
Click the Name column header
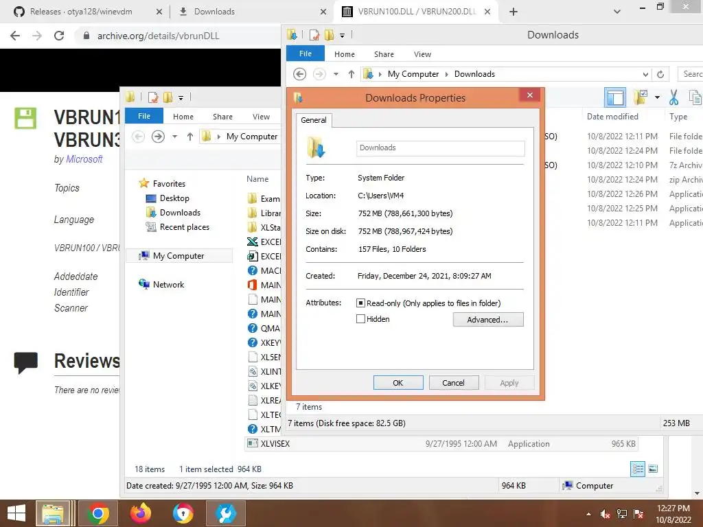[257, 179]
